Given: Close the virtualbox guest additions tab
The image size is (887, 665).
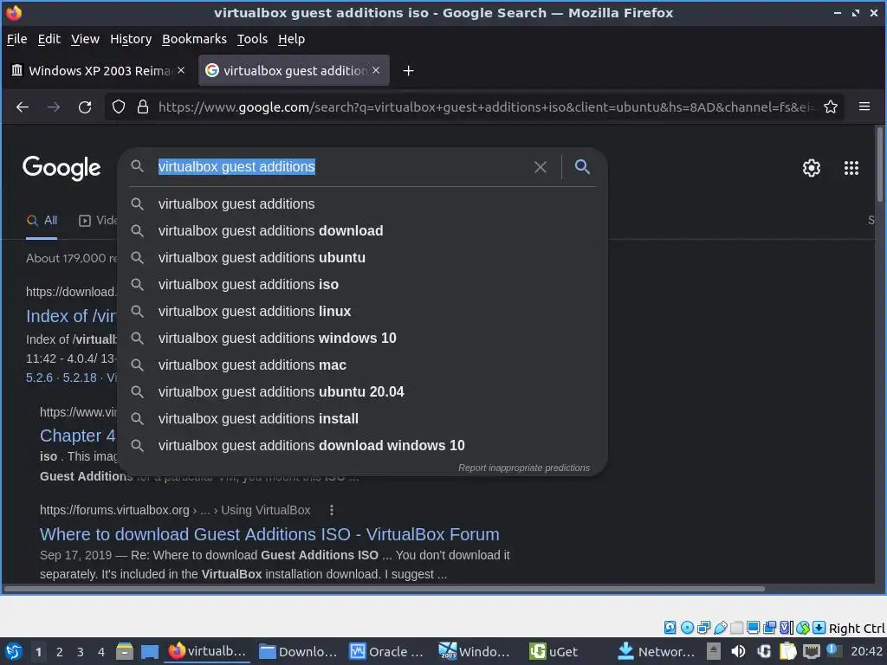Looking at the screenshot, I should tap(376, 70).
